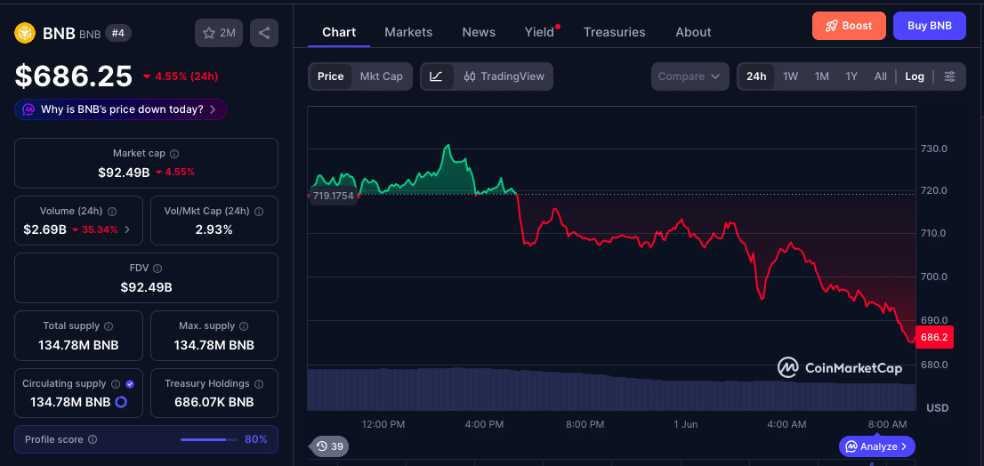
Task: Expand Volume (24h) details chevron
Action: pos(127,229)
